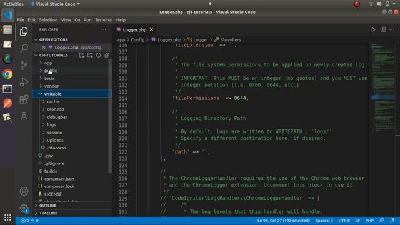Screen dimensions: 400x225
Task: Open the Source Control view
Action: pos(24,65)
